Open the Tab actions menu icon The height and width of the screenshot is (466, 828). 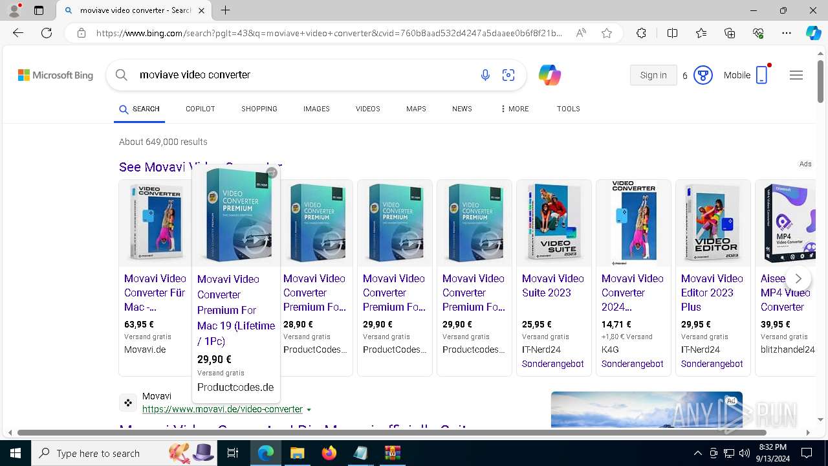39,10
